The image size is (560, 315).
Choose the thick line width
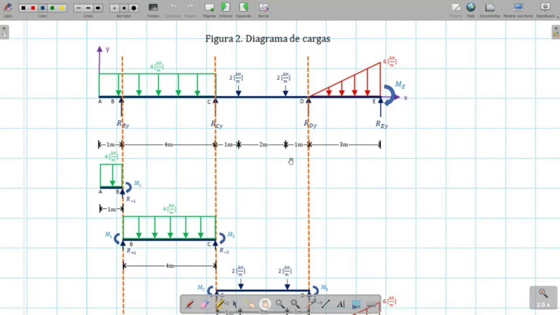tap(98, 8)
